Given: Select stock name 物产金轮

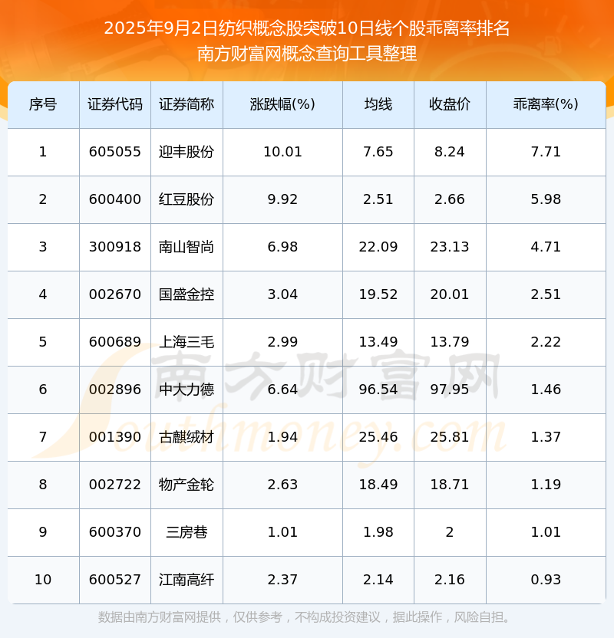Looking at the screenshot, I should point(187,485).
